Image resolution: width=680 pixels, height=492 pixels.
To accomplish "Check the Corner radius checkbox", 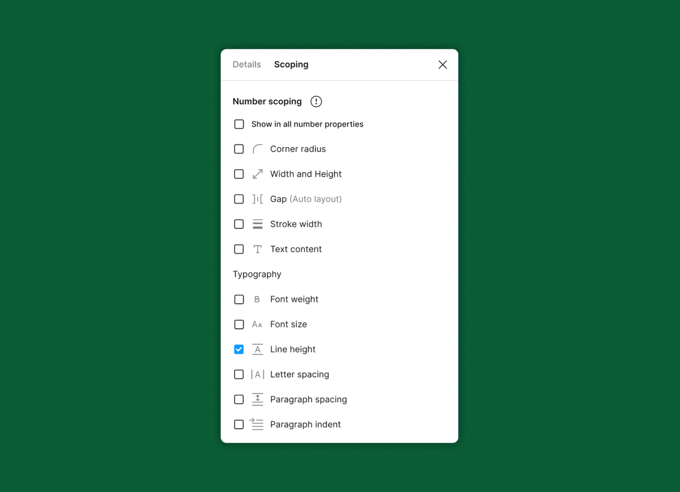I will 239,149.
